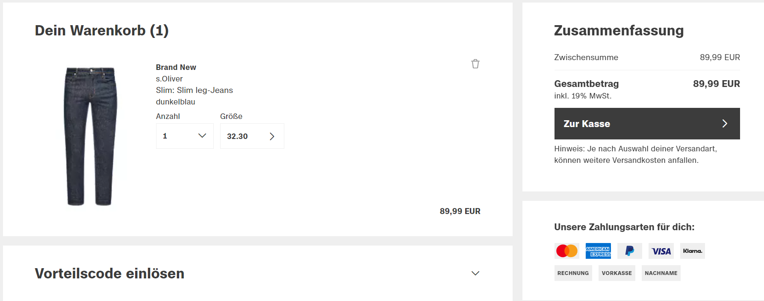Click the s.Oliver brand name

coord(169,79)
